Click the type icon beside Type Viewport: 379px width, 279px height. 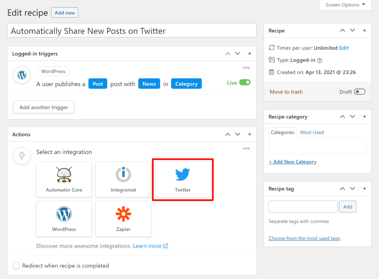click(272, 60)
